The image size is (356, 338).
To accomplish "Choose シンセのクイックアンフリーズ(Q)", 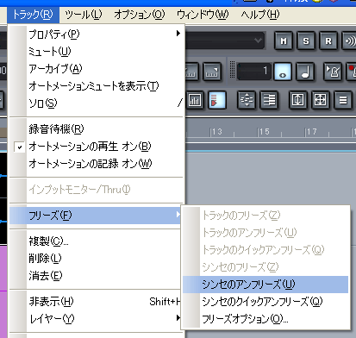I will pyautogui.click(x=265, y=302).
